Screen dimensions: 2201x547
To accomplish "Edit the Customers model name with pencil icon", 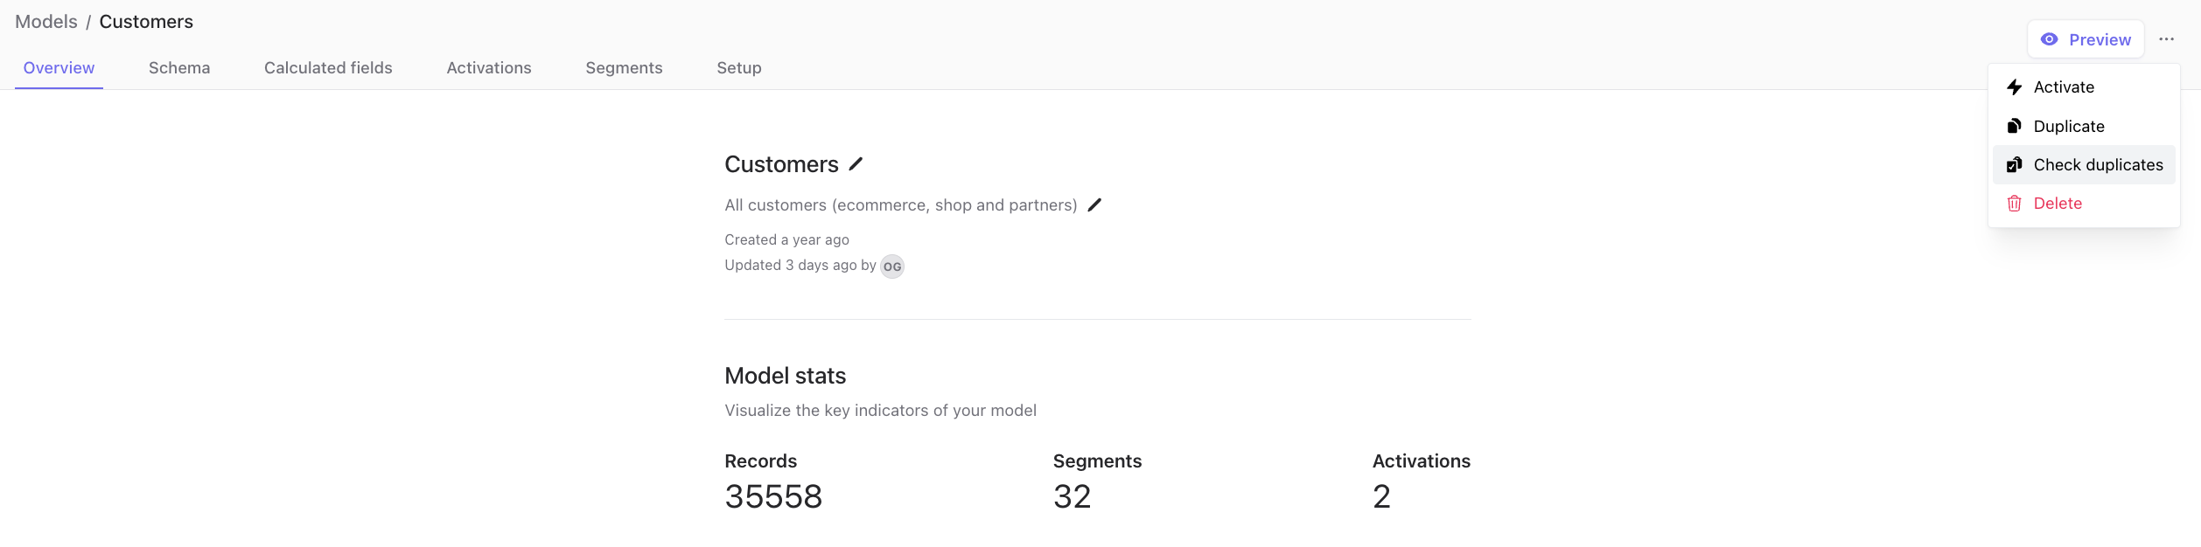I will coord(856,164).
